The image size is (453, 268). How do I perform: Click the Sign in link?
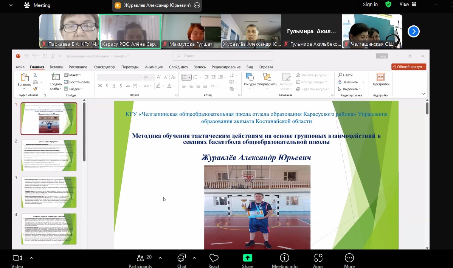pyautogui.click(x=370, y=5)
